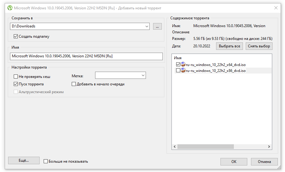285x172 pixels.
Task: Open the save path D:\Downloads dropdown
Action: click(x=147, y=26)
